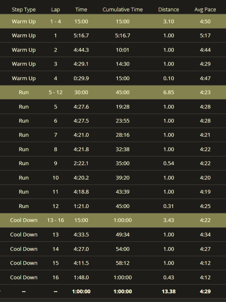Select the average pace 4:47
Image resolution: width=226 pixels, height=302 pixels.
click(205, 78)
